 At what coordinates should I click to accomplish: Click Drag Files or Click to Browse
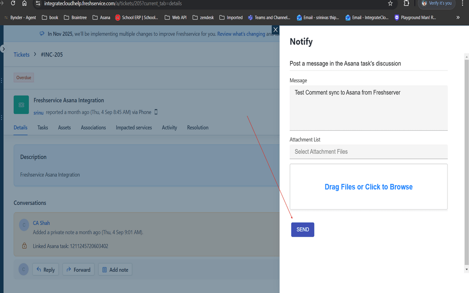click(x=368, y=186)
